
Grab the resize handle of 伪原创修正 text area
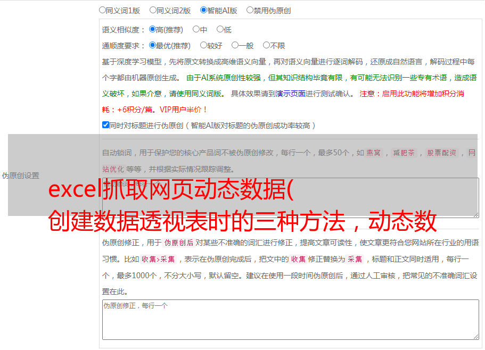pyautogui.click(x=476, y=337)
